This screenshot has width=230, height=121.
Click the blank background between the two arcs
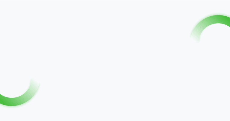click(115, 61)
